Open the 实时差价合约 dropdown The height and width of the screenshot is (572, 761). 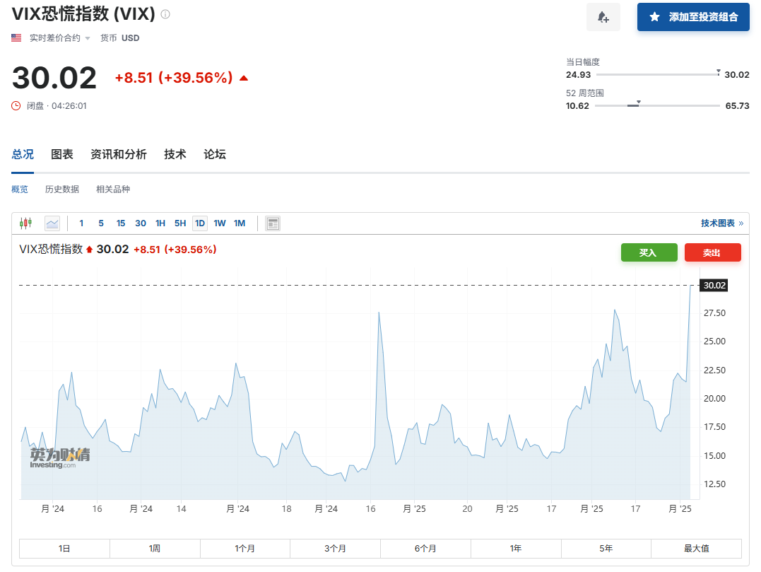[x=60, y=38]
